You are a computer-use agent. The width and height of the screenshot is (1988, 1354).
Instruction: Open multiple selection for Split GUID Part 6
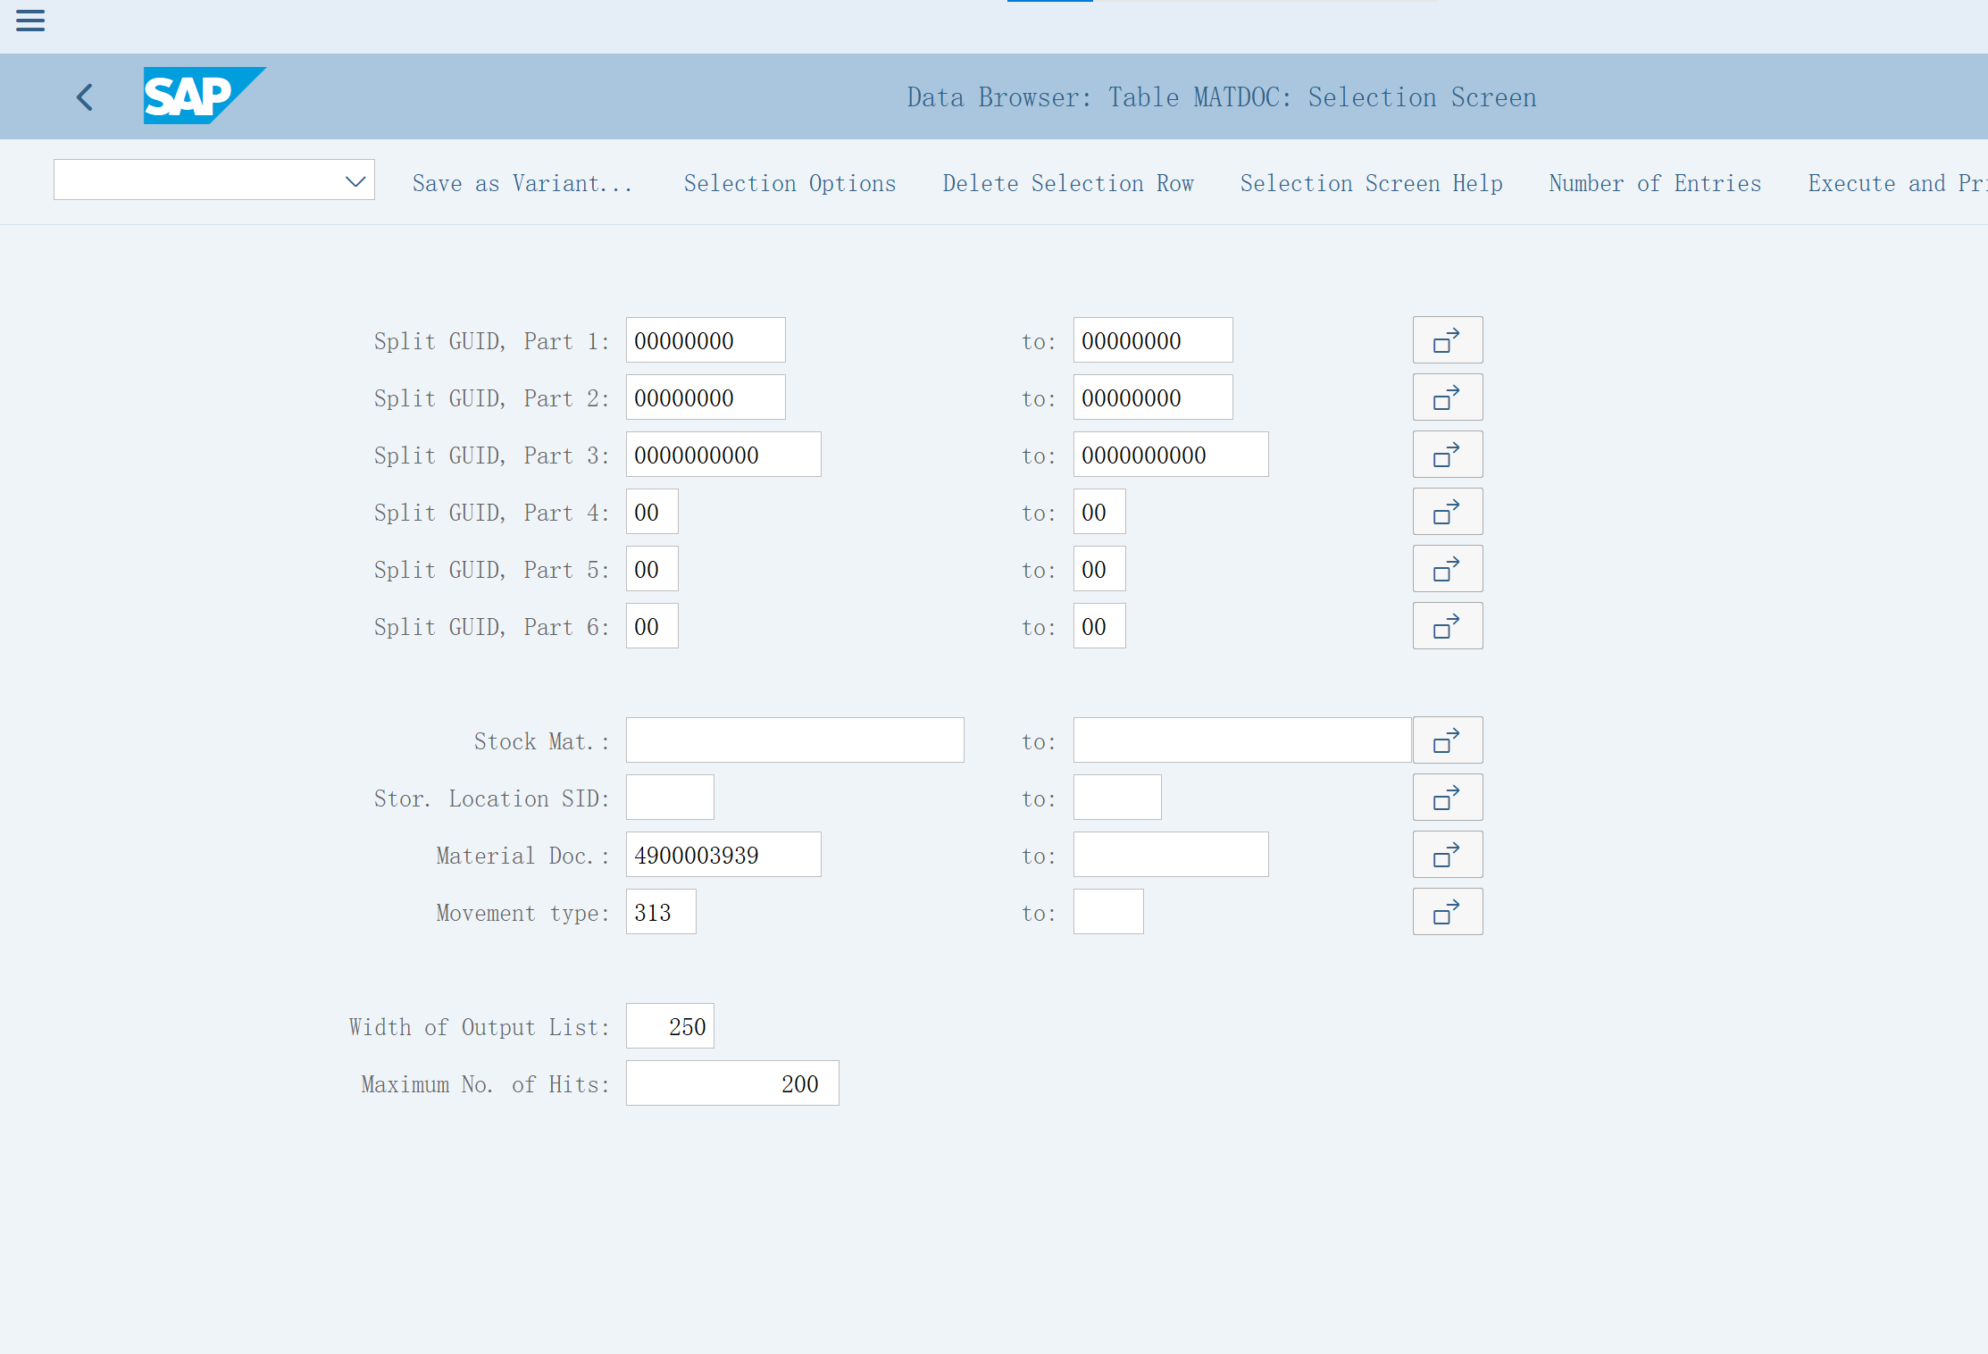[x=1447, y=626]
